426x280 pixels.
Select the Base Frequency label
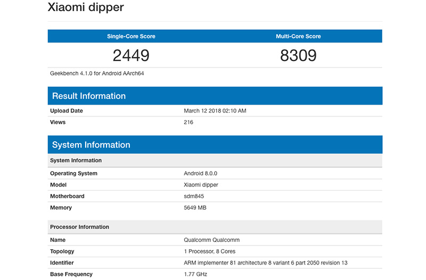point(71,274)
